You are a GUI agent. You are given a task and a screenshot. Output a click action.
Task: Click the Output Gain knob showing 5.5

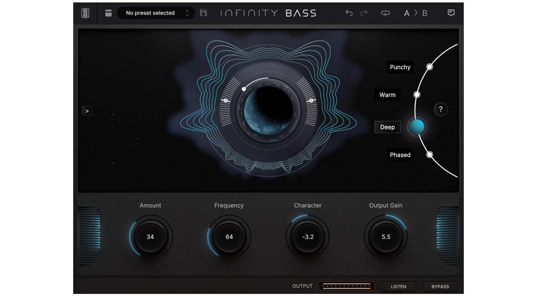pos(386,237)
